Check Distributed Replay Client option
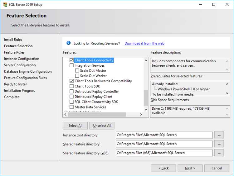The image size is (234, 176). [71, 97]
